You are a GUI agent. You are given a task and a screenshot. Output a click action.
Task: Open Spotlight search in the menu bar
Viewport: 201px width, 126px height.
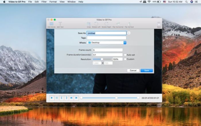(x=186, y=2)
